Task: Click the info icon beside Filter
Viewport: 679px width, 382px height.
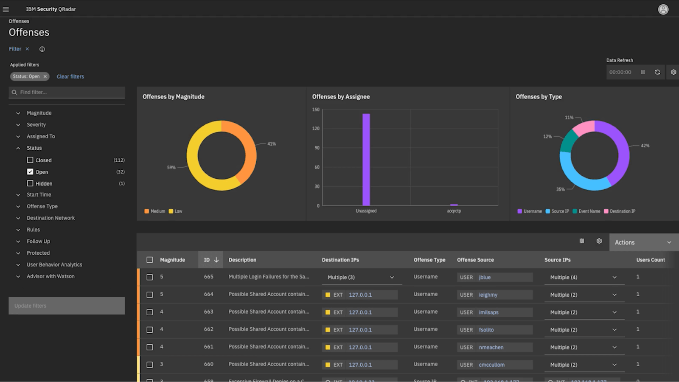Action: pos(42,49)
